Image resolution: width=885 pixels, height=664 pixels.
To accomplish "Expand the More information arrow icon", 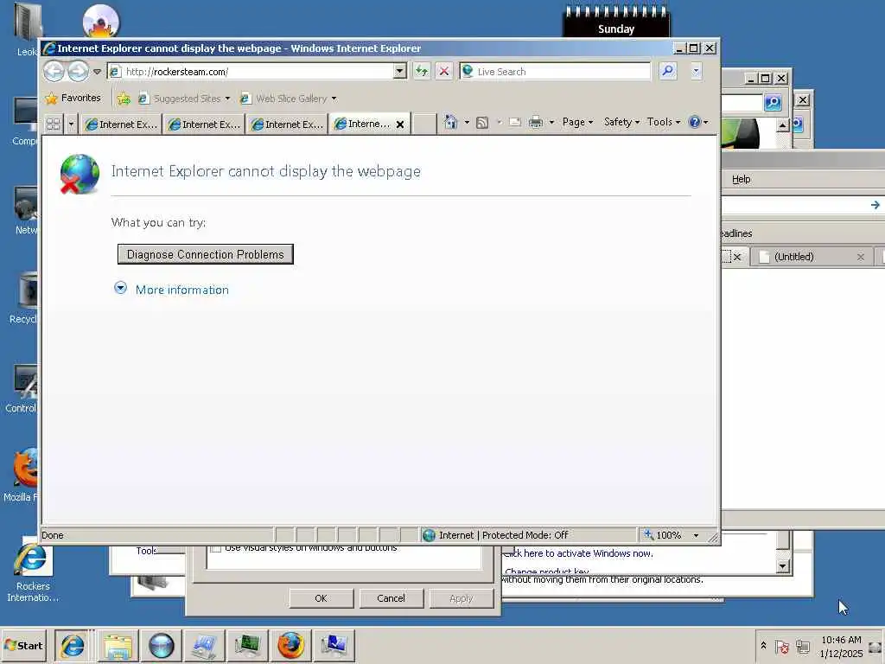I will tap(120, 289).
